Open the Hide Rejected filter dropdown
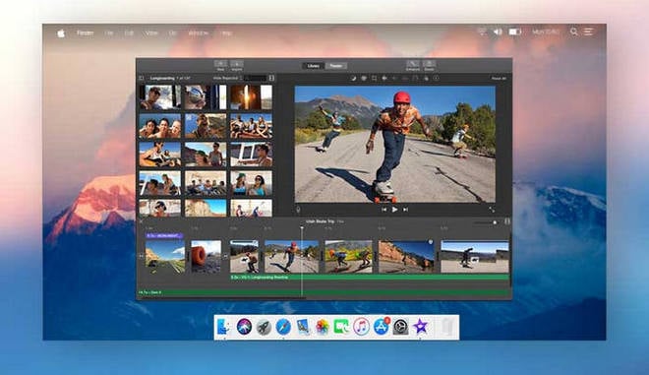 tap(228, 78)
